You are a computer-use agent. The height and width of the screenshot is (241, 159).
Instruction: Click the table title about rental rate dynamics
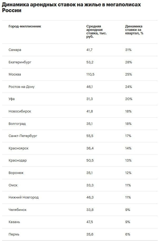click(71, 8)
